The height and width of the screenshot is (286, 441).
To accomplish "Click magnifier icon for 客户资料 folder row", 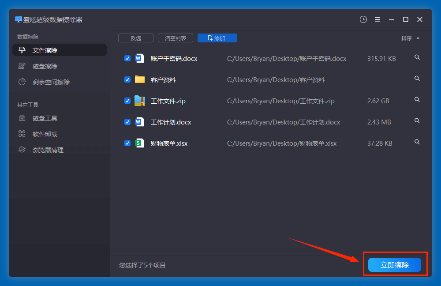I will pyautogui.click(x=417, y=79).
